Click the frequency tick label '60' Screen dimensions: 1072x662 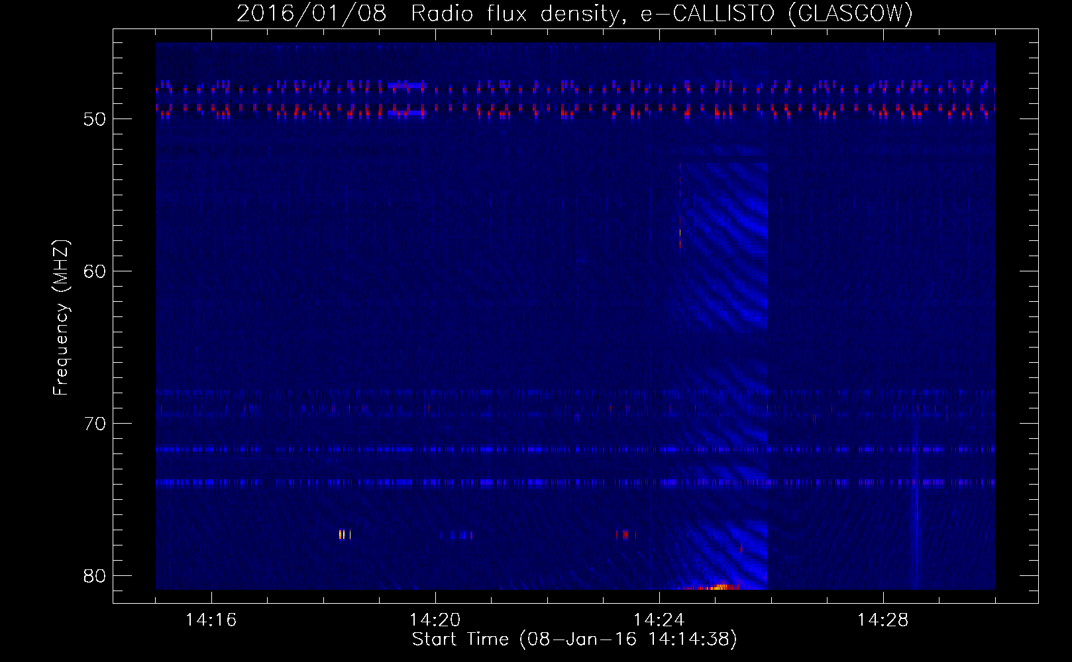[95, 271]
